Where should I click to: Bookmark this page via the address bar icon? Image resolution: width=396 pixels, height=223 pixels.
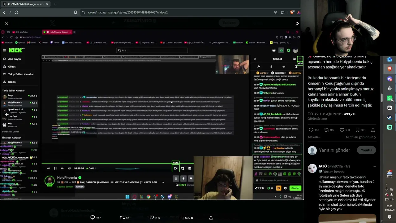point(75,12)
